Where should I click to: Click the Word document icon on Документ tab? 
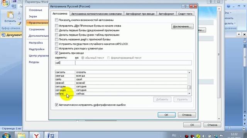tap(3, 35)
